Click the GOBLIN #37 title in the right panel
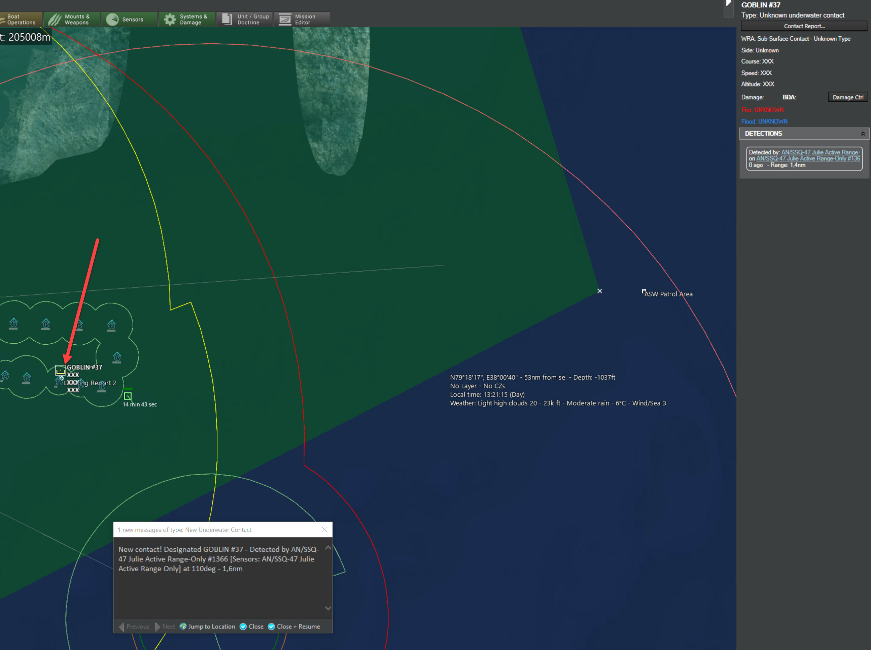The image size is (871, 650). pyautogui.click(x=761, y=5)
